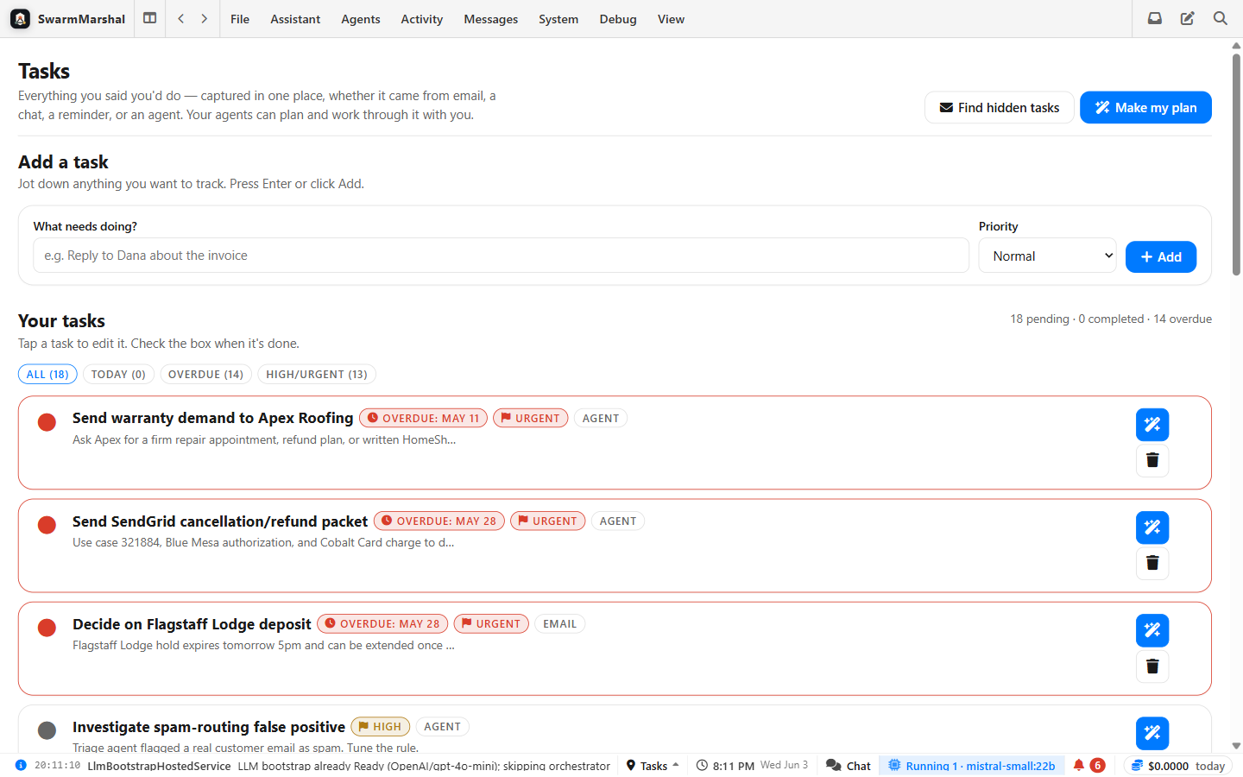Open the Send warranty demand to Apex Roofing title
The width and height of the screenshot is (1243, 777).
[212, 418]
